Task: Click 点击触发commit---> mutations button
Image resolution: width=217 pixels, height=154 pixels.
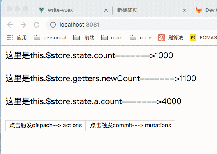Action: (x=130, y=126)
